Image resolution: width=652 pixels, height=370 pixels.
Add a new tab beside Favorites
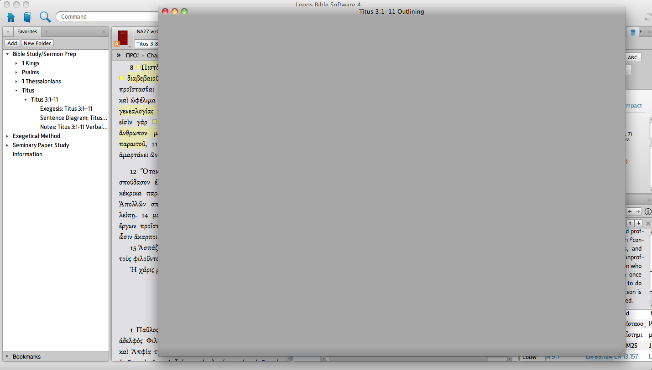47,32
